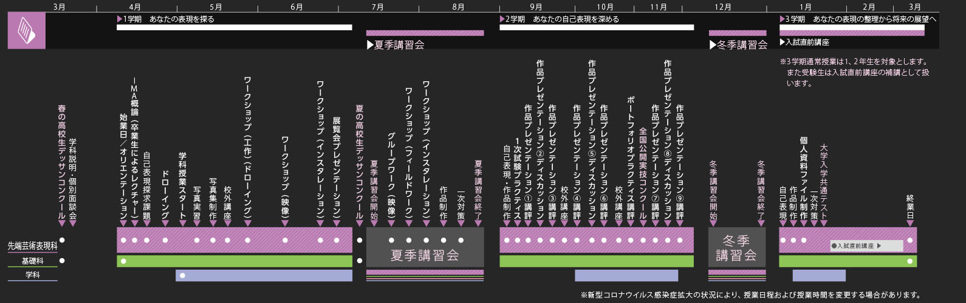This screenshot has width=966, height=303.
Task: Click the 始業日／オリエンテーション event label
Action: pyautogui.click(x=123, y=167)
